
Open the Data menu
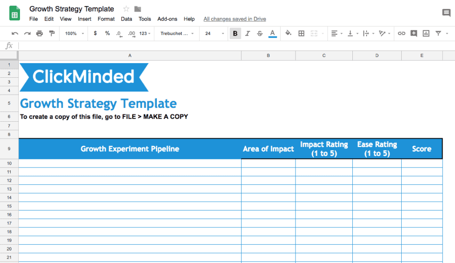click(126, 19)
